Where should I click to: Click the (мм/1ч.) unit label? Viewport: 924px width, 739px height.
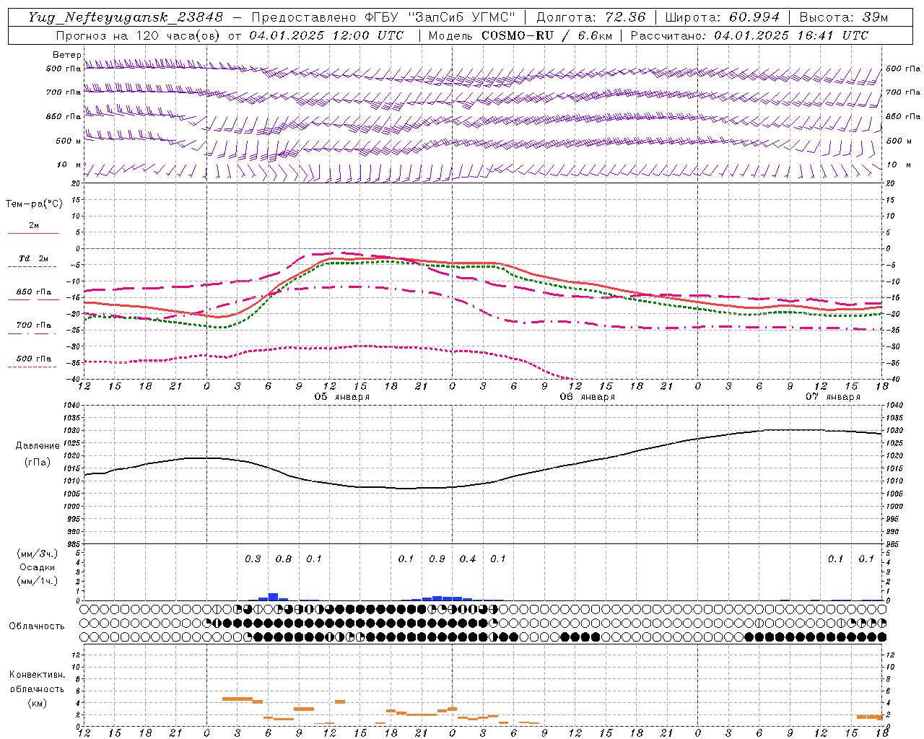pyautogui.click(x=38, y=580)
